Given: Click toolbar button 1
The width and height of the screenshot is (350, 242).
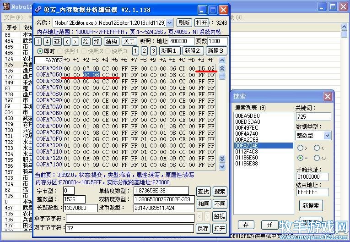Looking at the screenshot, I should 38,41.
